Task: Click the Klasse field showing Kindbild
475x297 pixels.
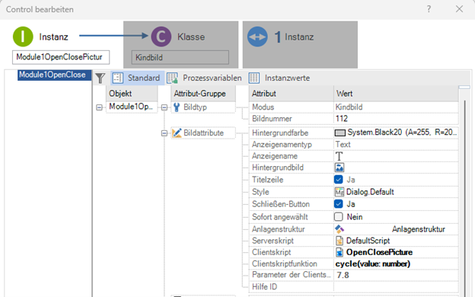Action: coord(180,57)
